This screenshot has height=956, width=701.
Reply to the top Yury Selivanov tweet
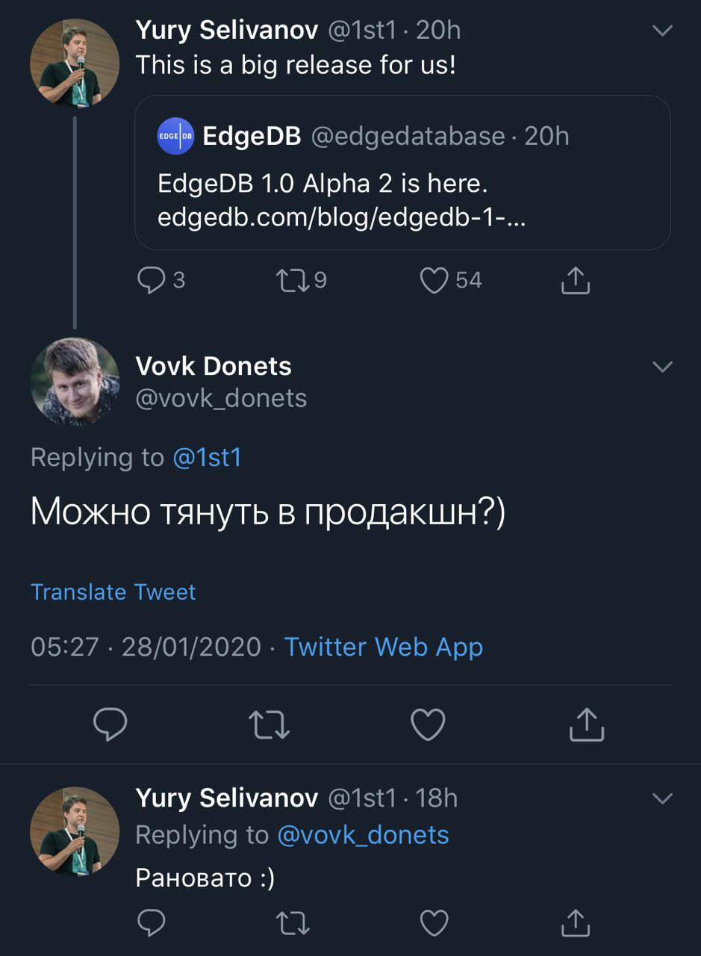point(152,281)
